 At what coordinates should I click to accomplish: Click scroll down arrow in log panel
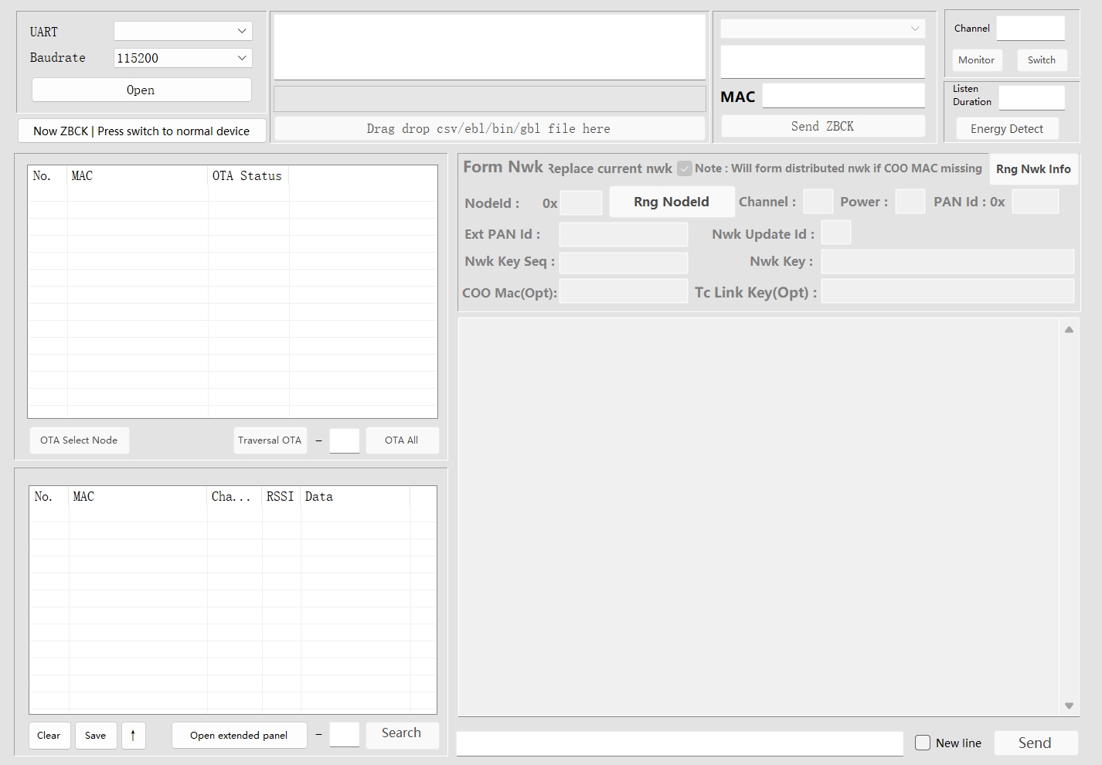click(1069, 705)
